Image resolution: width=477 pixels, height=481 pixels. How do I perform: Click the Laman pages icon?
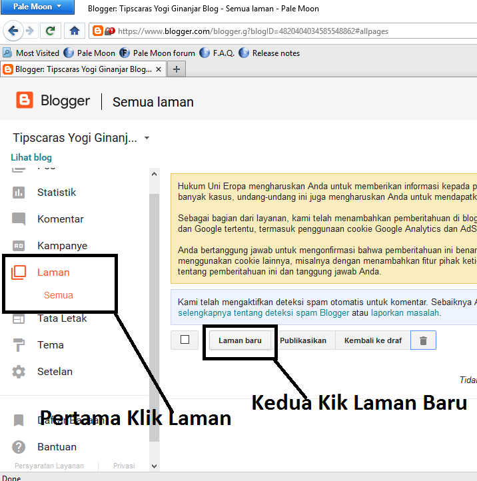point(19,272)
